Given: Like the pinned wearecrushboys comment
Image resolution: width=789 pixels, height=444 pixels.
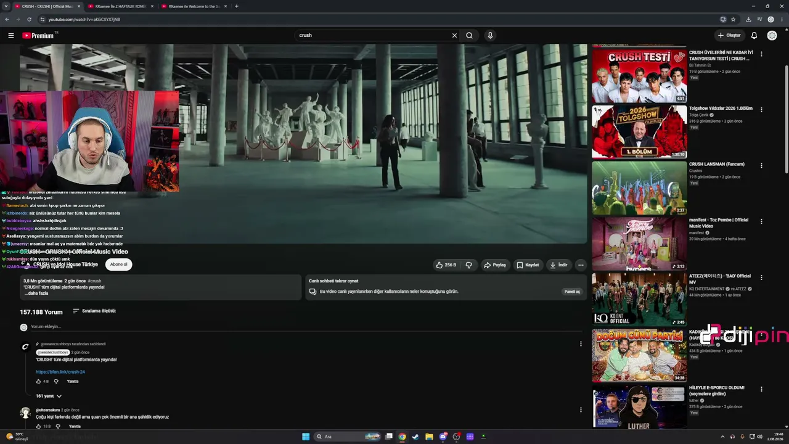Looking at the screenshot, I should point(39,382).
